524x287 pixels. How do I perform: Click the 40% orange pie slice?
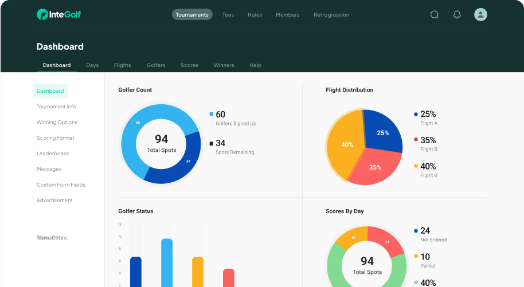[347, 144]
